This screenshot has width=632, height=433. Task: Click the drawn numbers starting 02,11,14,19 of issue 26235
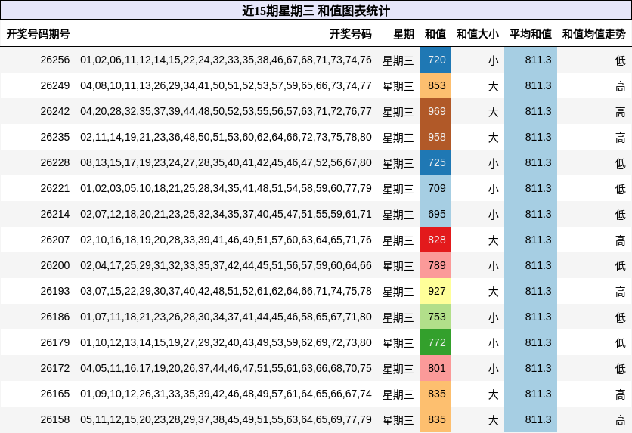[x=226, y=137]
